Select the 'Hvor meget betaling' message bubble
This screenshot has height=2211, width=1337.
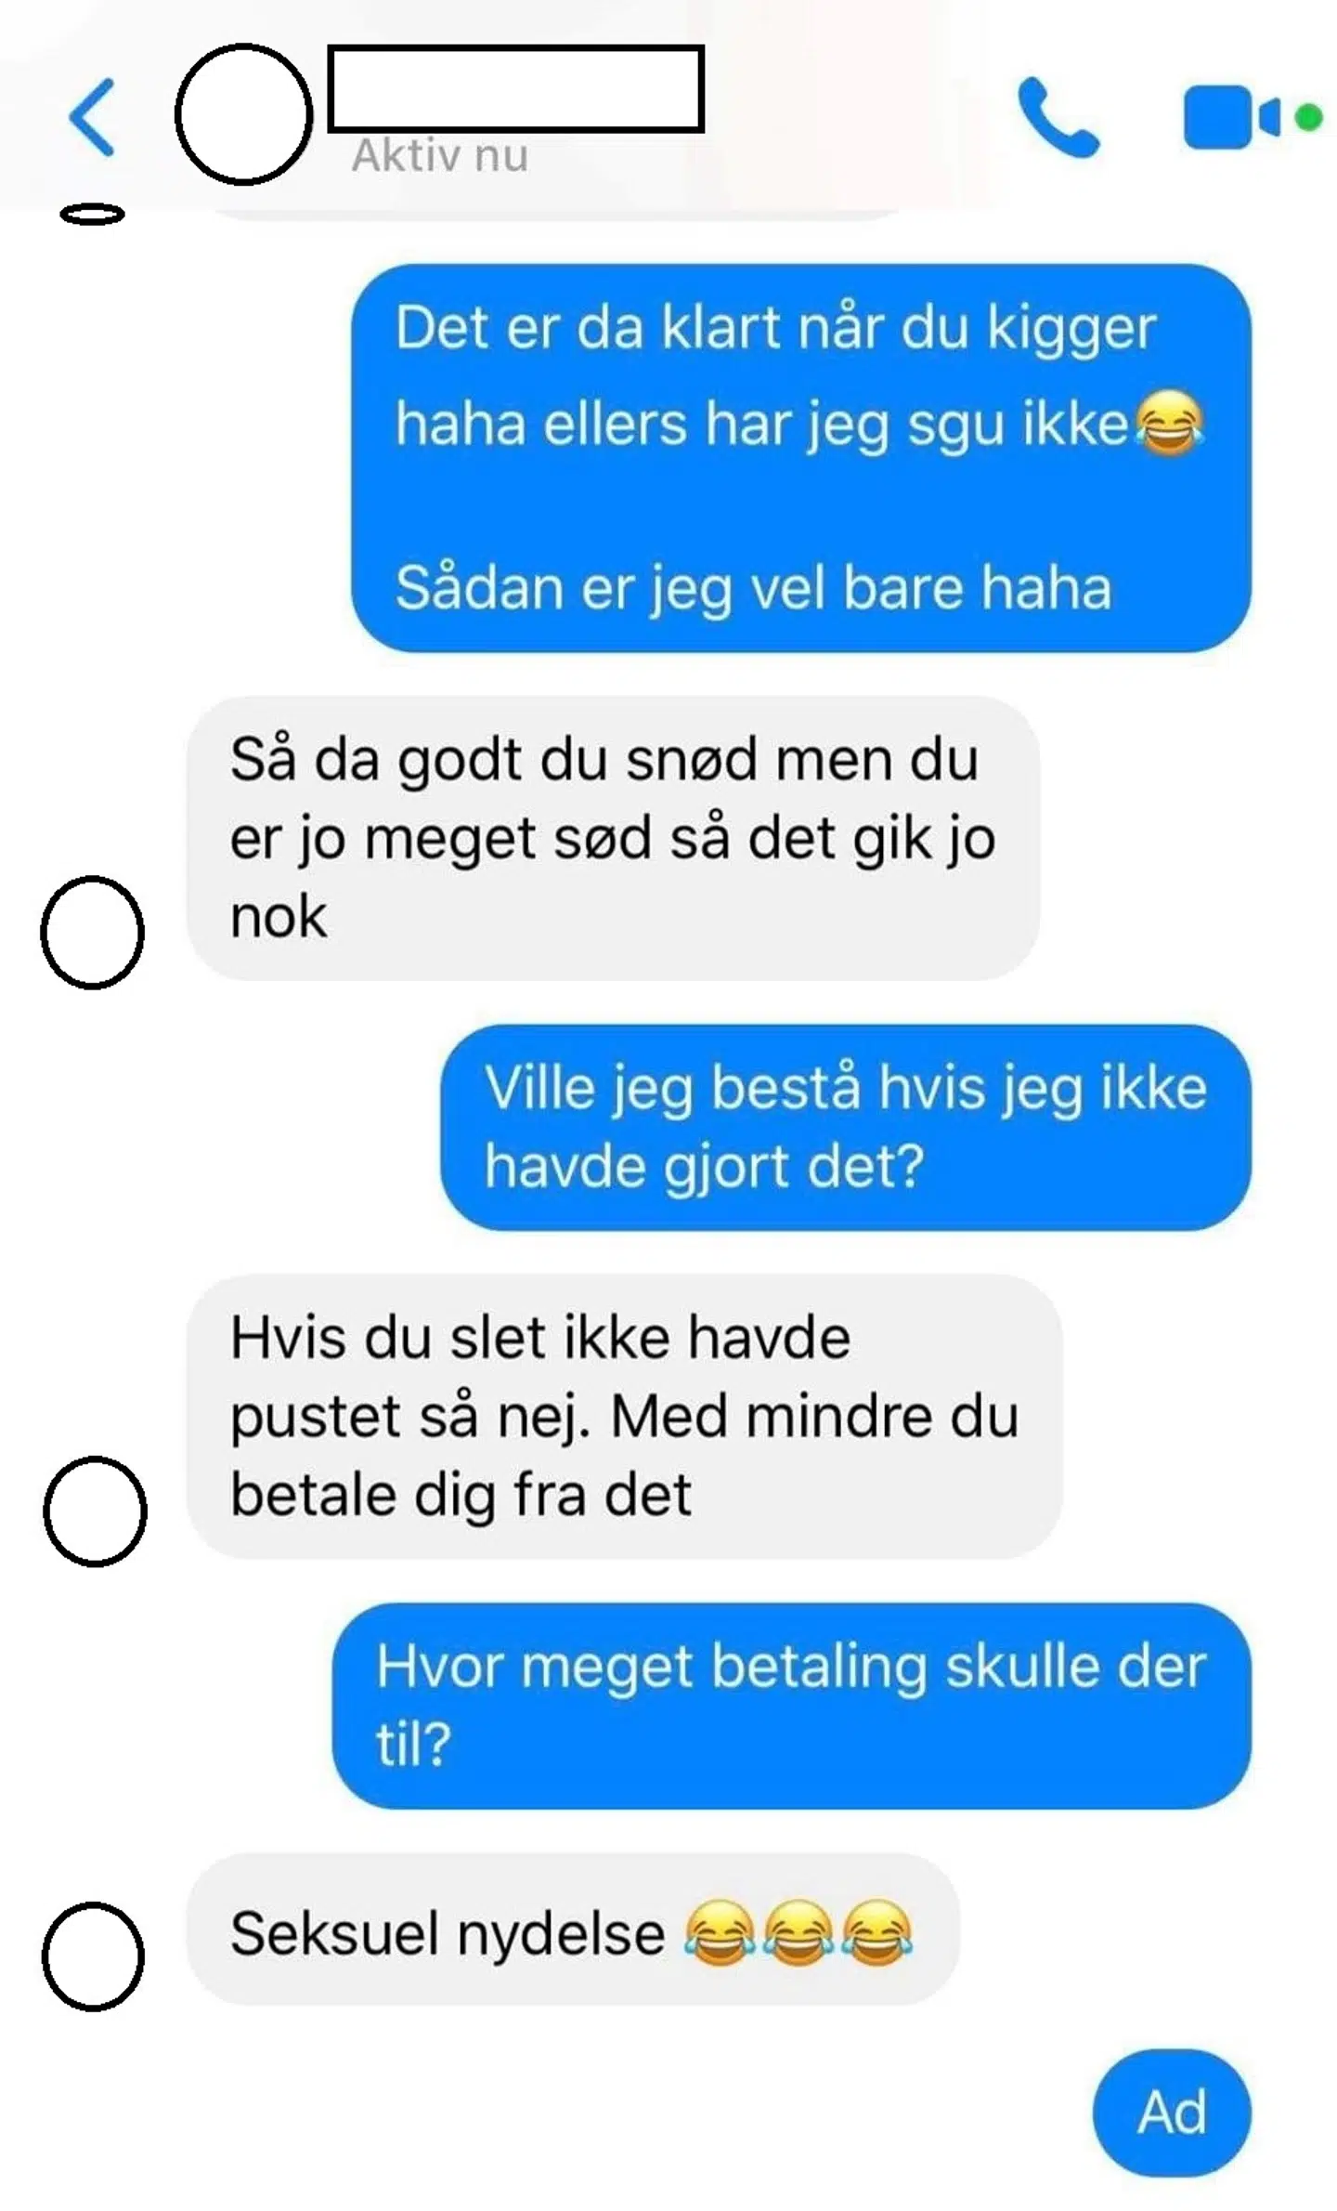pos(791,1705)
